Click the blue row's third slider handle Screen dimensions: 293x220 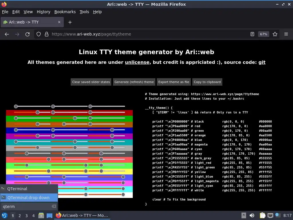click(112, 130)
